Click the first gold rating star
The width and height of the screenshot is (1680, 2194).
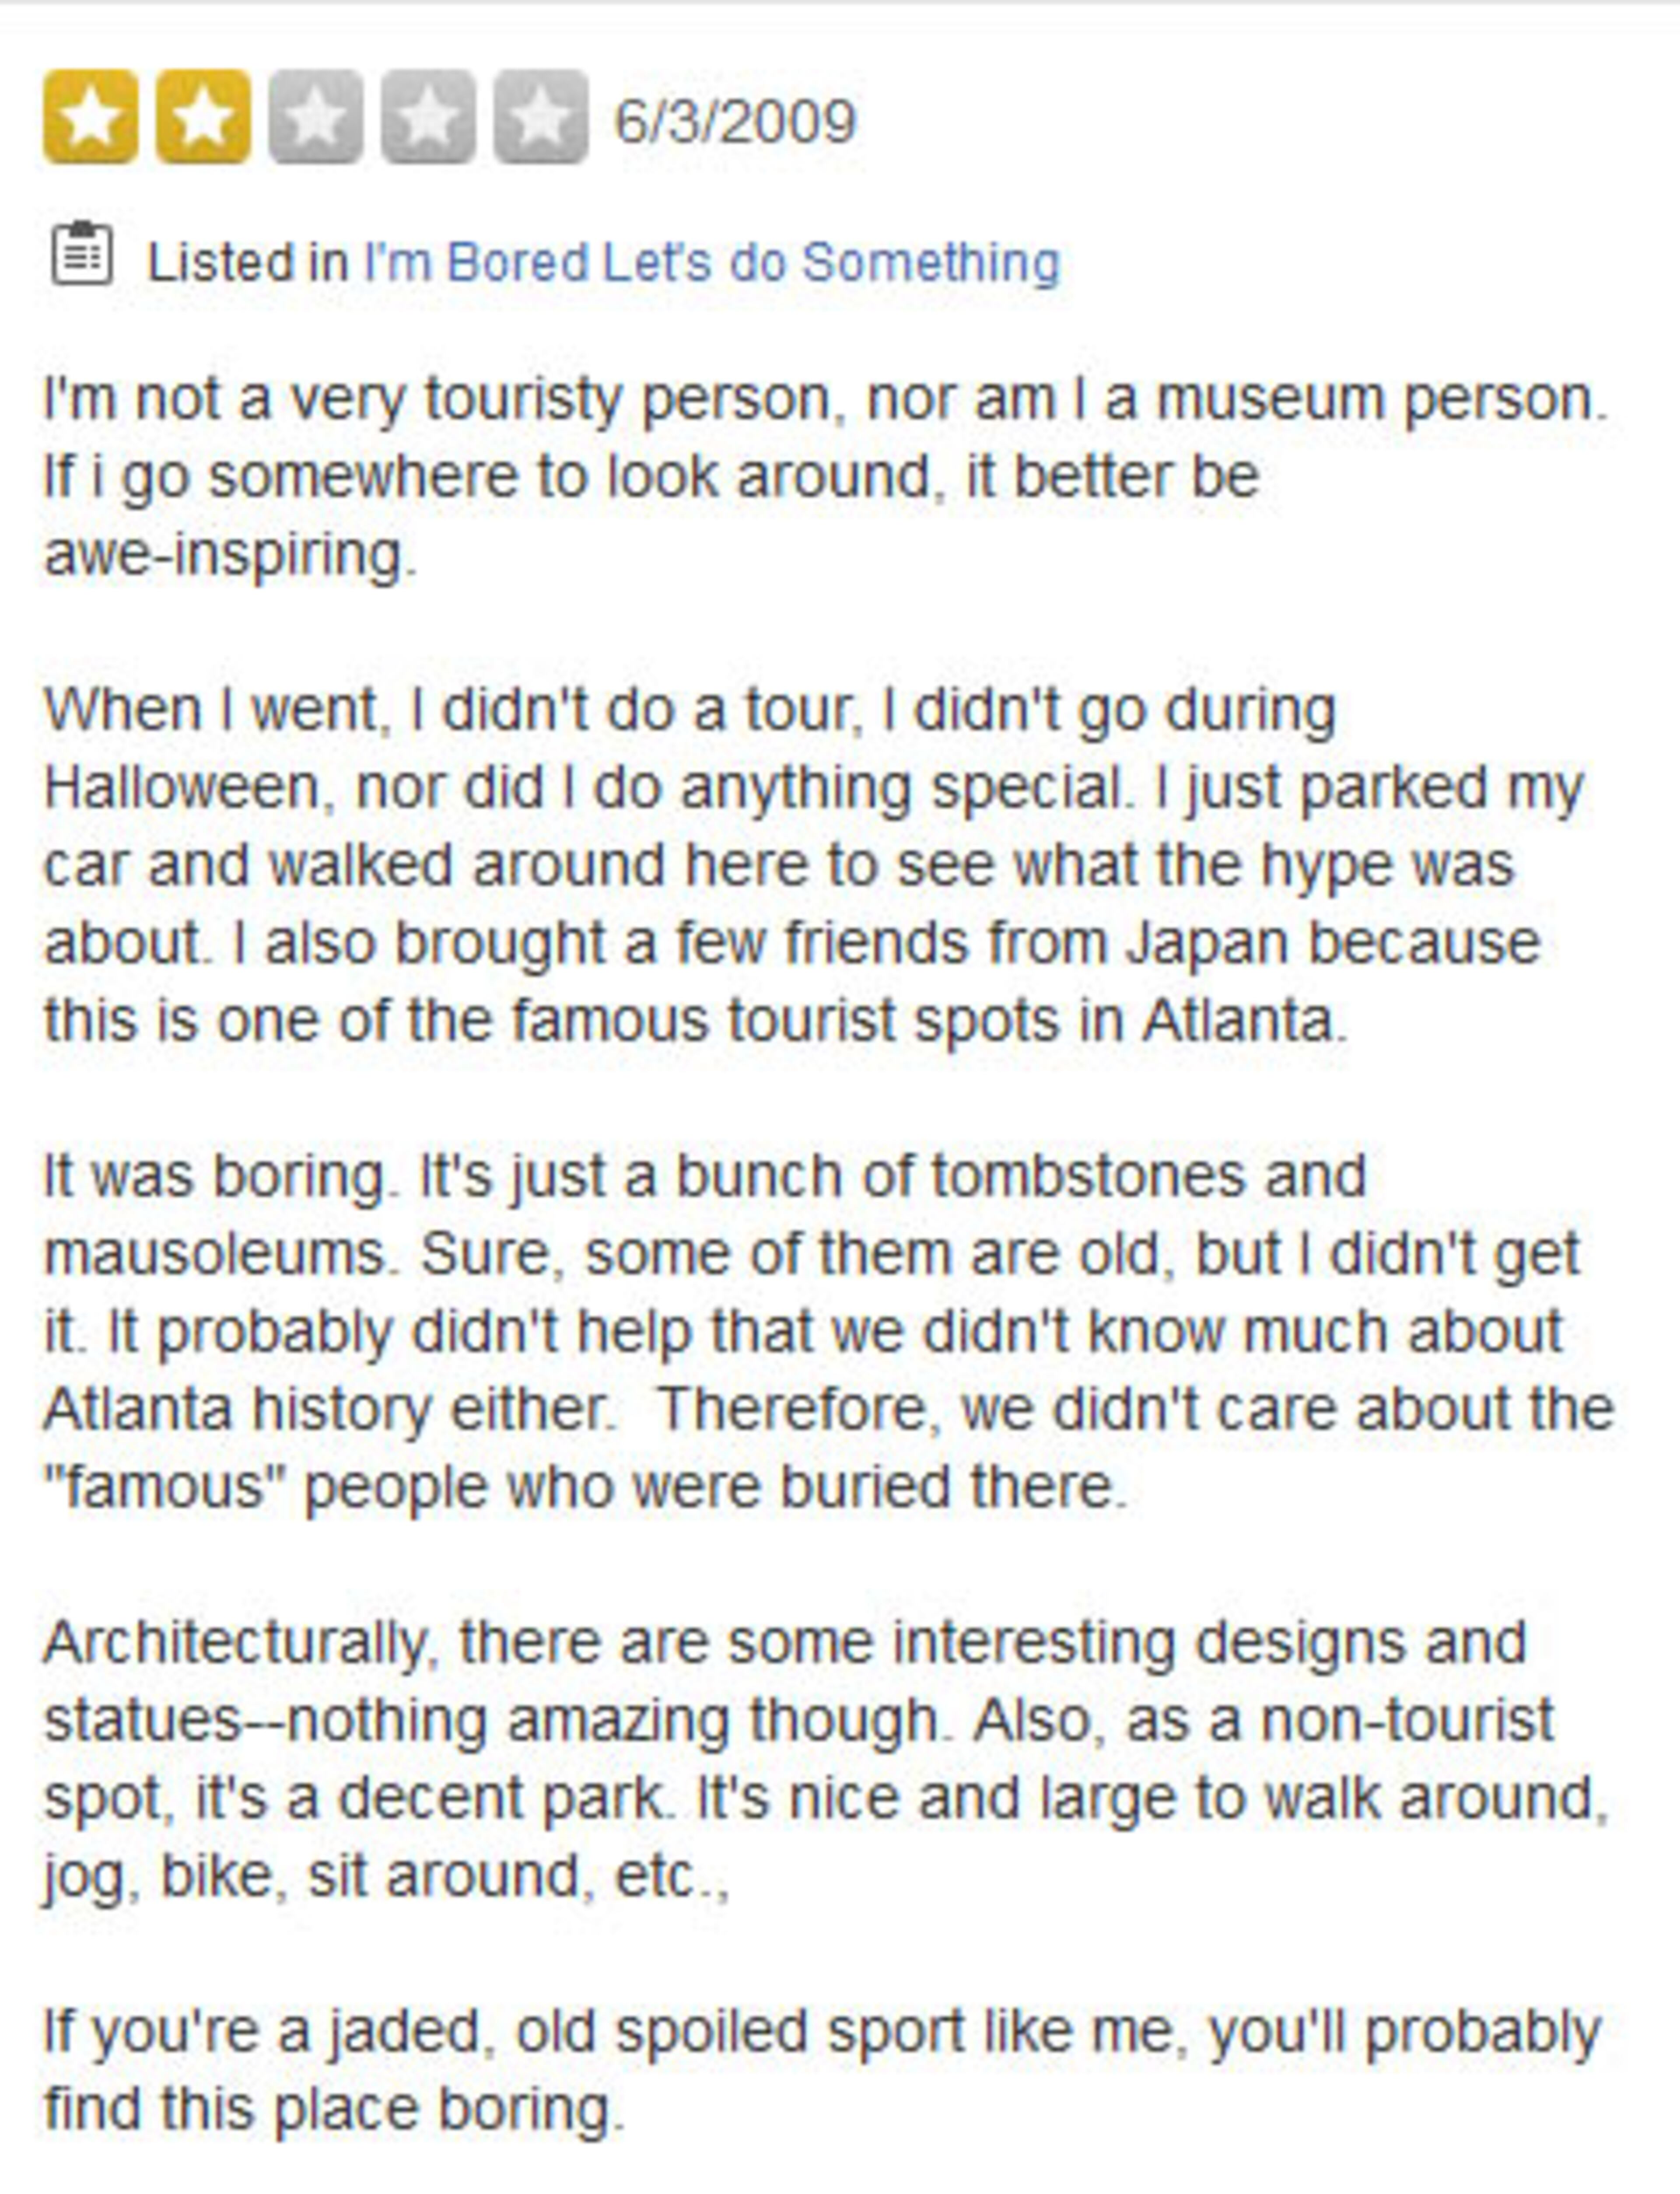[x=90, y=117]
